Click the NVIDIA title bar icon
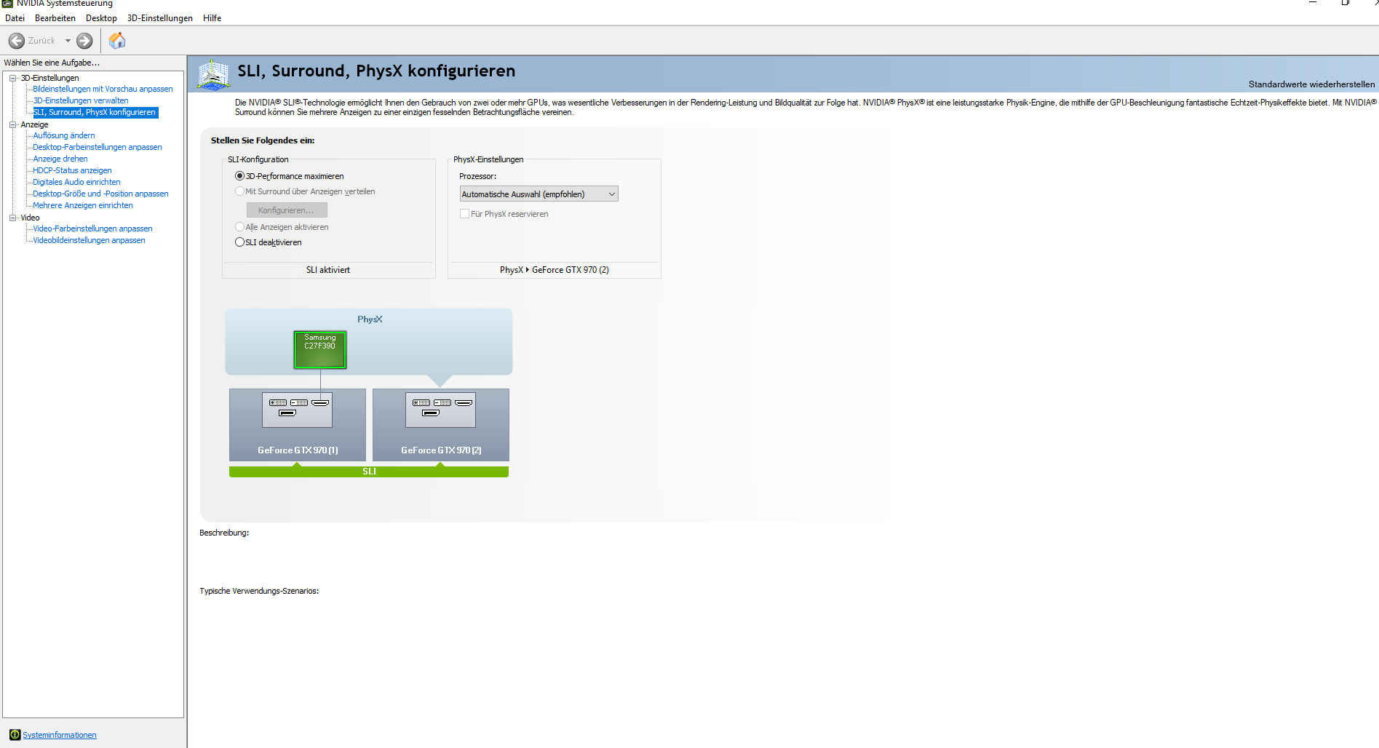The width and height of the screenshot is (1379, 748). pos(7,4)
